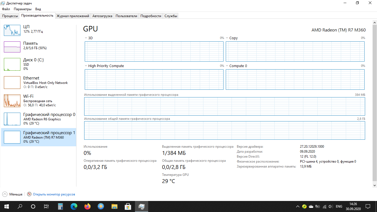Click the 27.20.12029.1000 driver version value
The width and height of the screenshot is (377, 212).
(312, 147)
